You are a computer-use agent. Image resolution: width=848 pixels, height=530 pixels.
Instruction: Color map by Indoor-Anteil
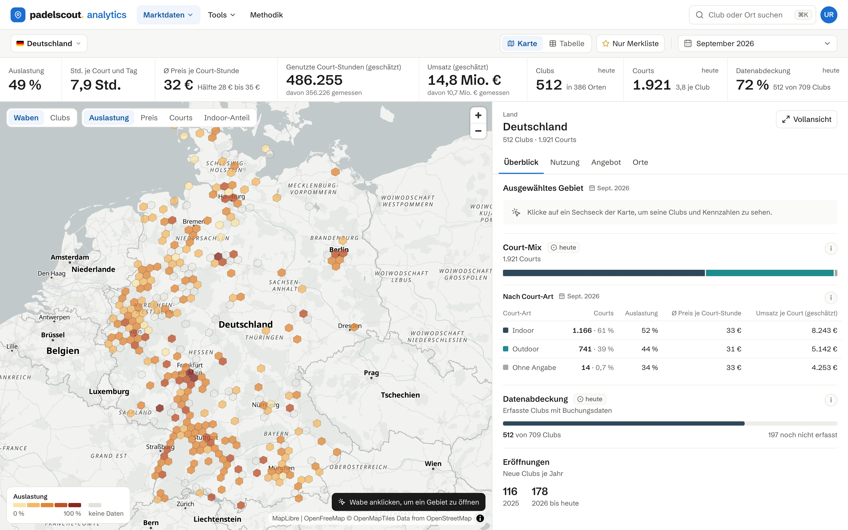[x=227, y=118]
